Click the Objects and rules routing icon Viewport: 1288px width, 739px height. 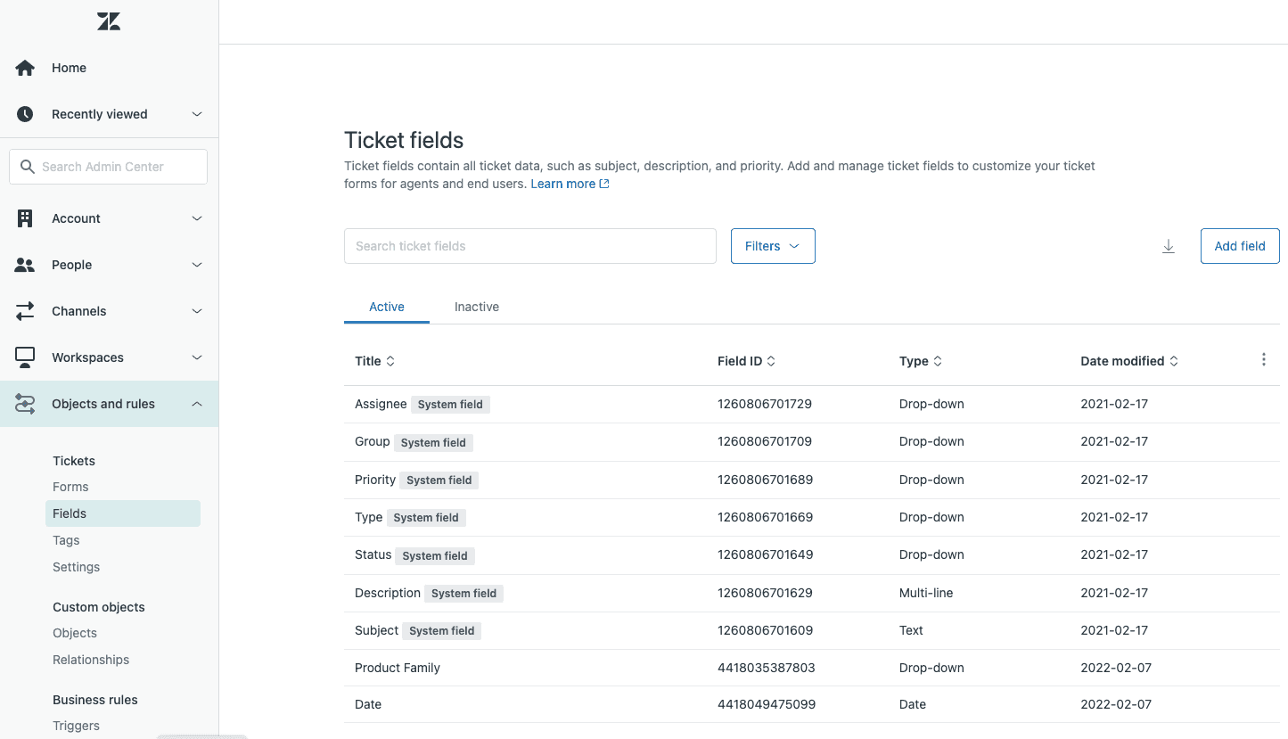[x=24, y=403]
